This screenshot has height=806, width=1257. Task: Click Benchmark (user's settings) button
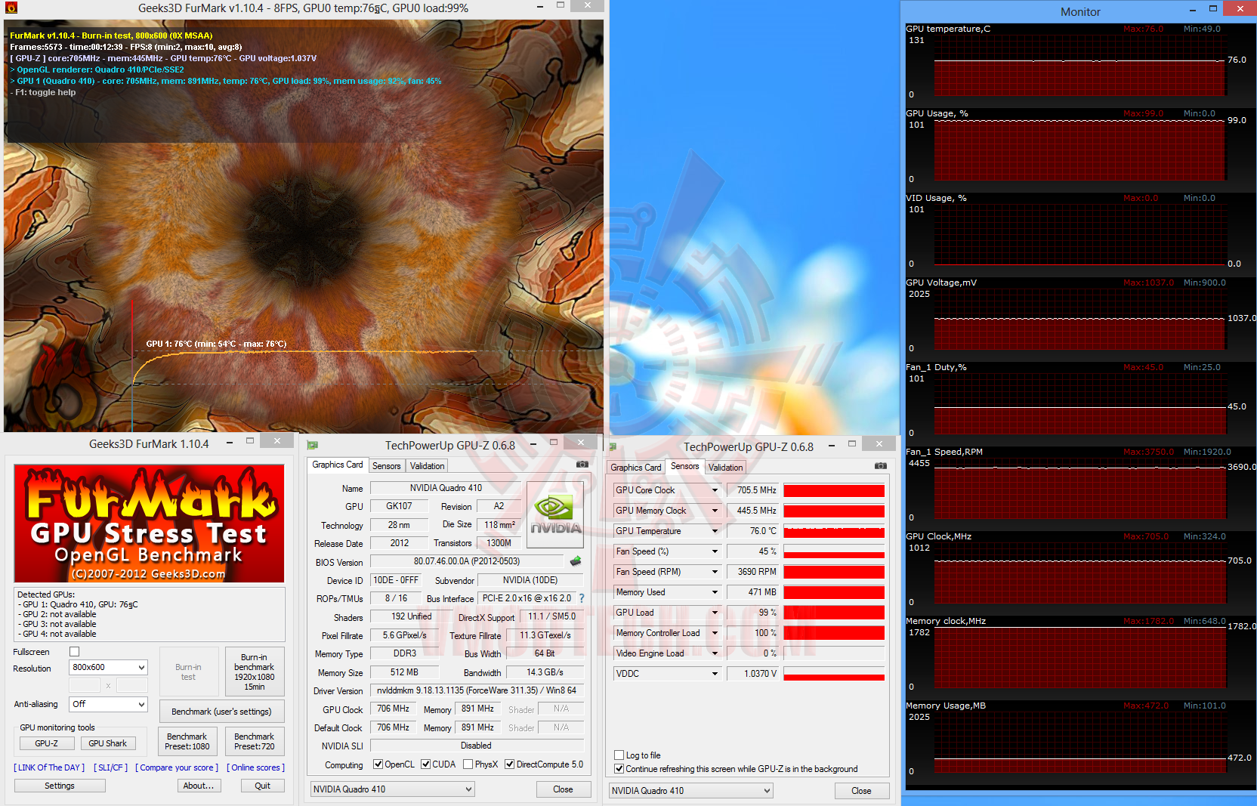(x=221, y=712)
